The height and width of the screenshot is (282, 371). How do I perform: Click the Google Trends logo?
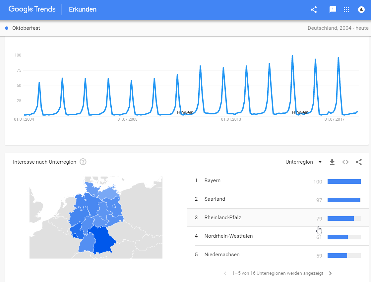click(x=32, y=9)
